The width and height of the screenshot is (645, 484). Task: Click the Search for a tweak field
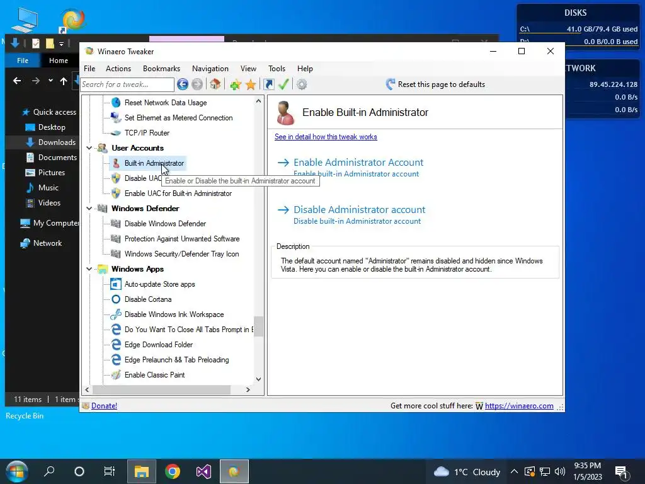coord(127,84)
